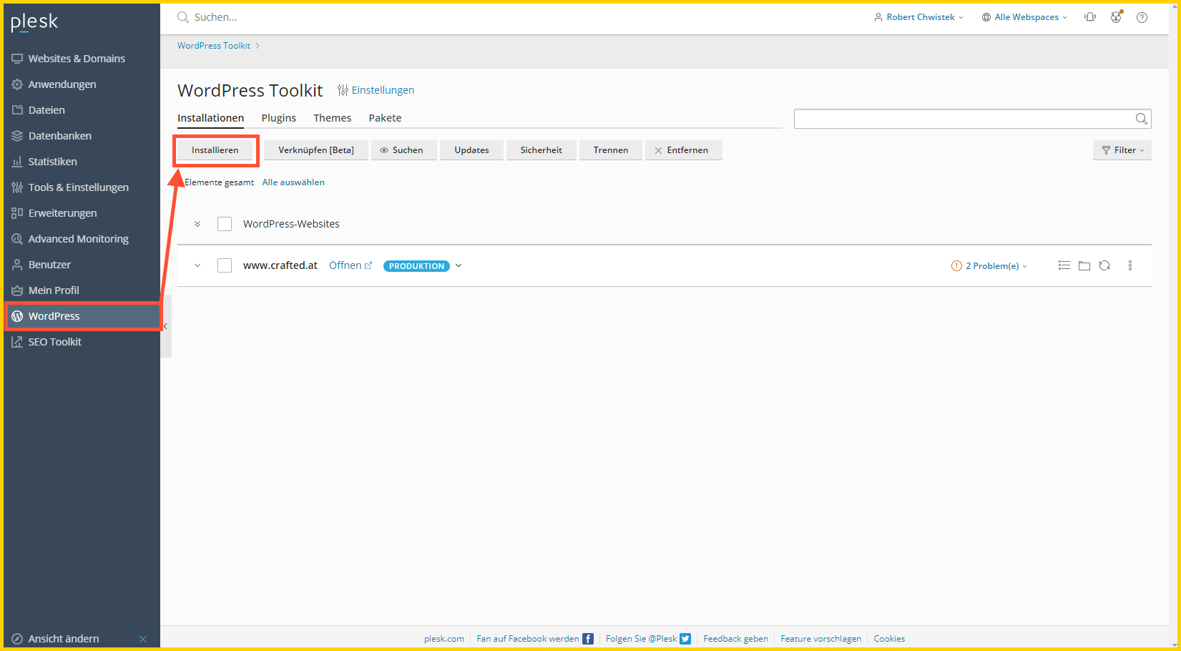Click the Verknüpfen [Beta] button

click(x=316, y=150)
